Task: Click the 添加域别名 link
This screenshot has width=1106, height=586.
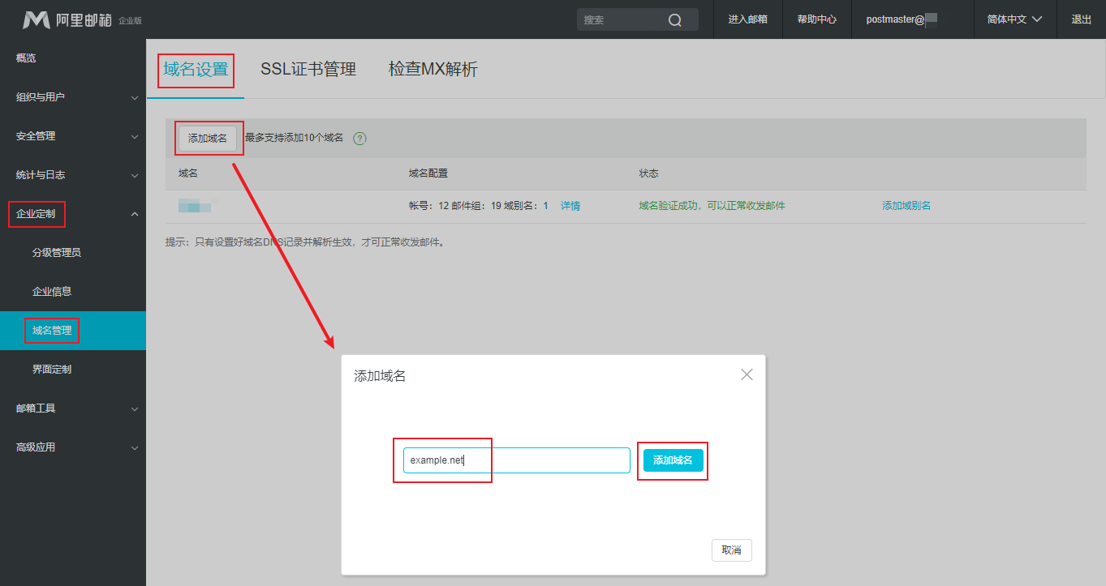Action: [906, 206]
